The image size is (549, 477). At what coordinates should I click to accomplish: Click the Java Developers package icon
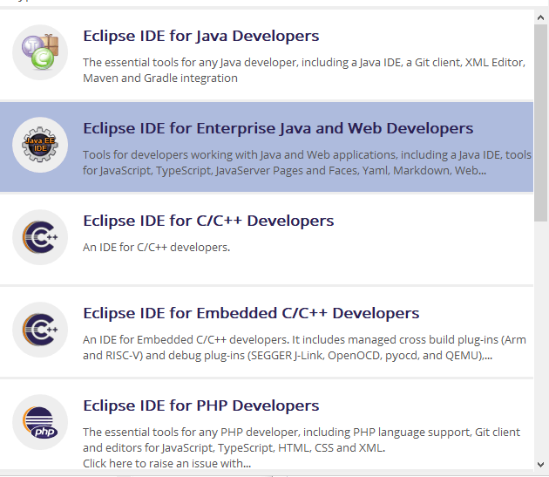40,52
